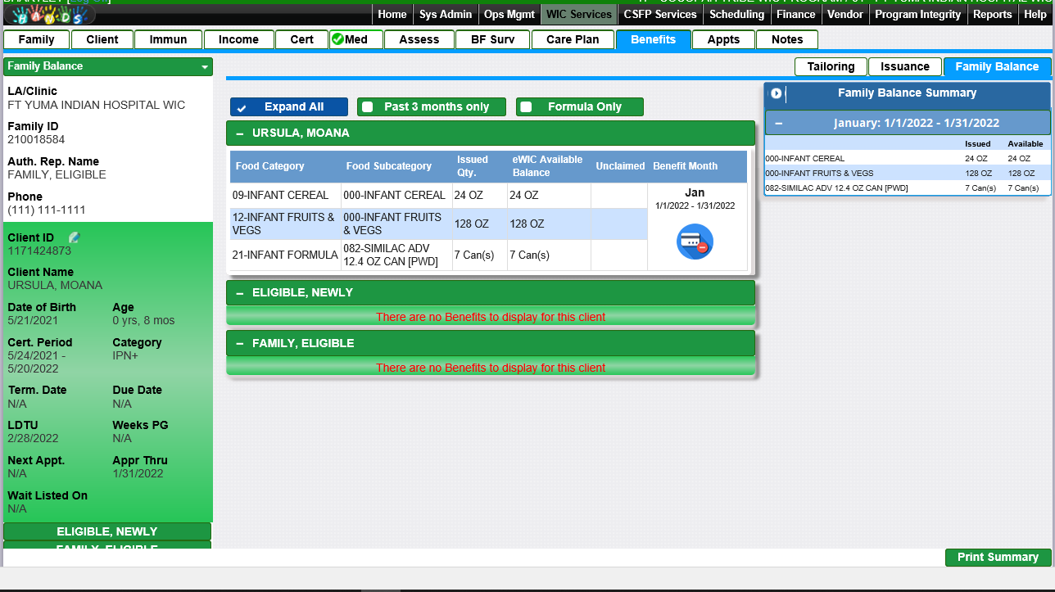1055x592 pixels.
Task: Click the eWIC card removal icon for Jan
Action: (x=695, y=242)
